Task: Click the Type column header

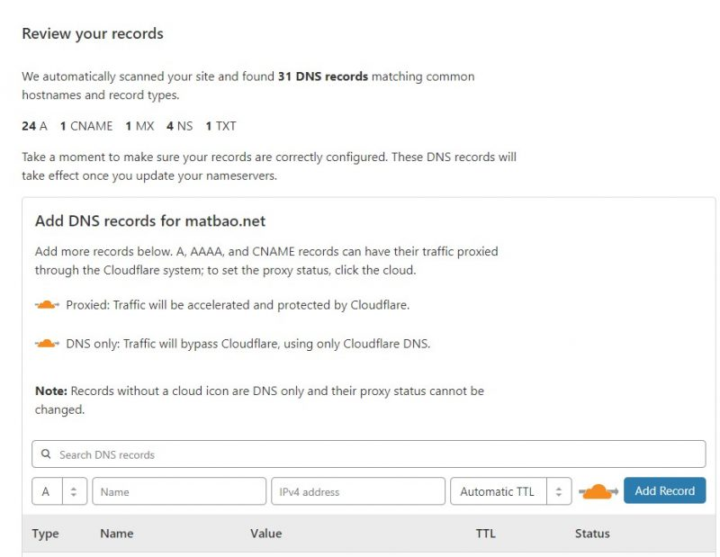Action: tap(45, 534)
